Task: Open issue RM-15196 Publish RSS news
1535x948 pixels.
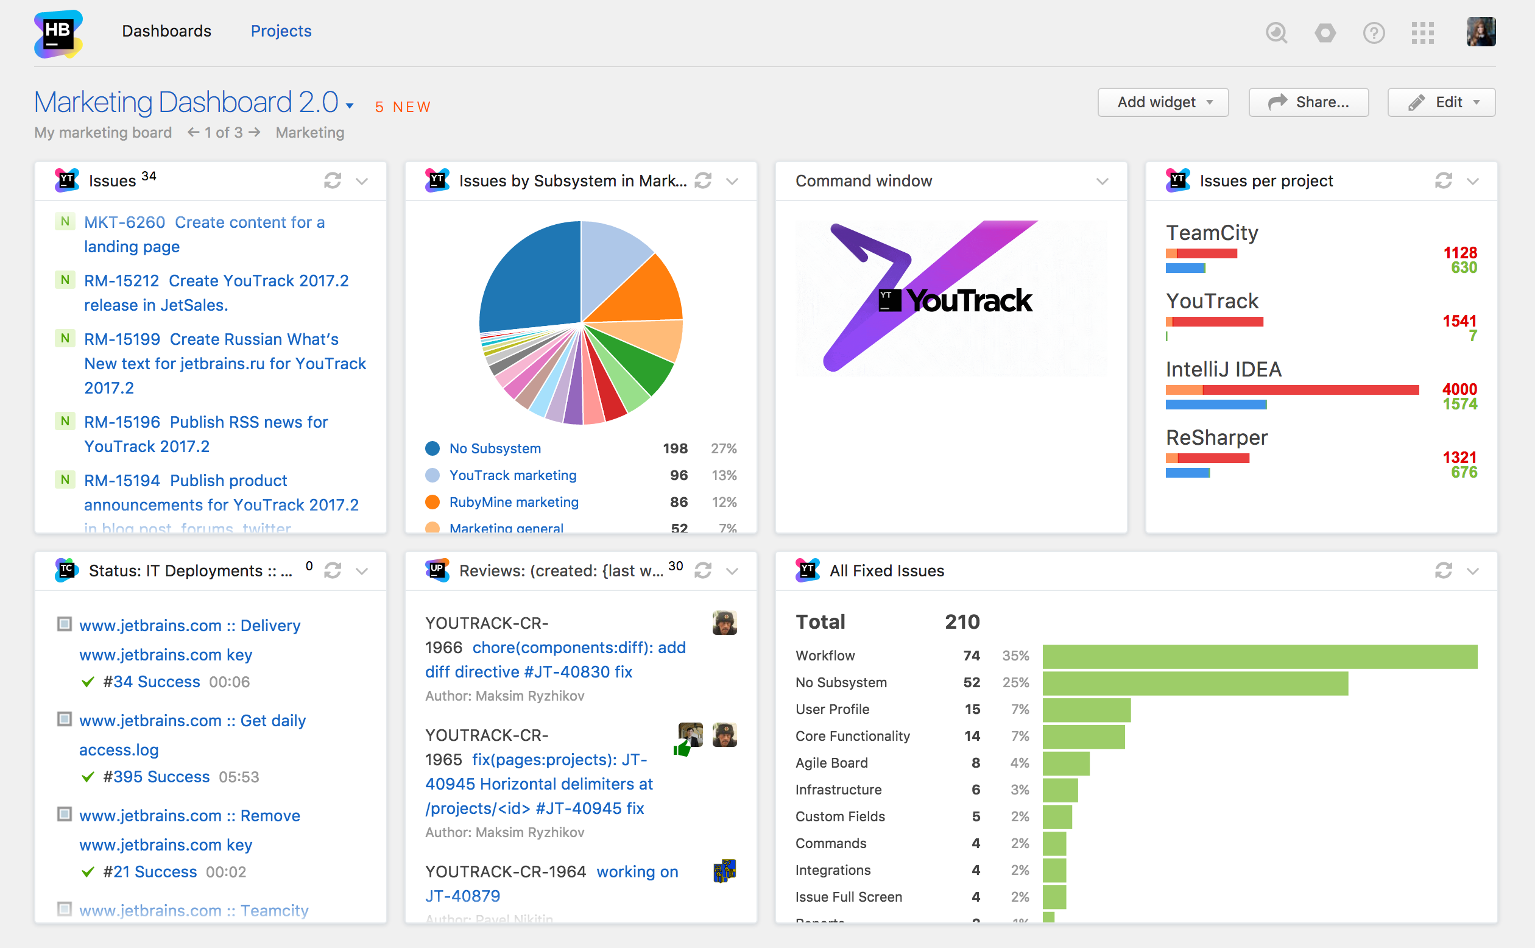Action: click(x=206, y=434)
